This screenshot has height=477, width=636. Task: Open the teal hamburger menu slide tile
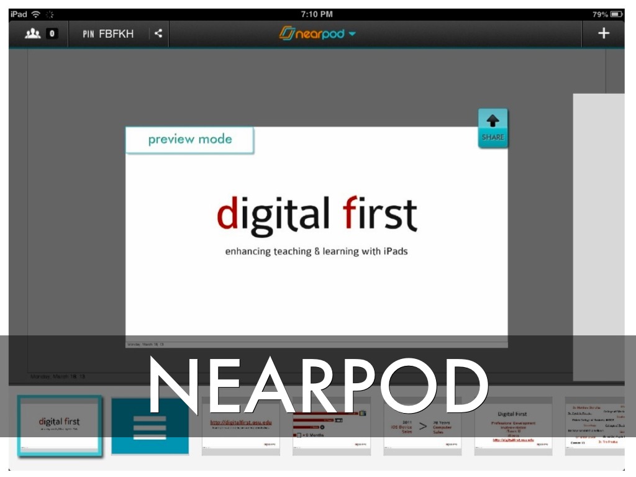[x=150, y=426]
